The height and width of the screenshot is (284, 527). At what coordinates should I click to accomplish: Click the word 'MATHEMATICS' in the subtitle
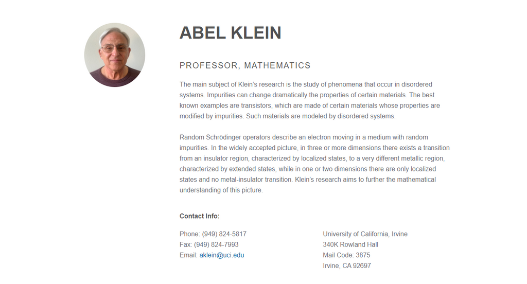pos(277,65)
